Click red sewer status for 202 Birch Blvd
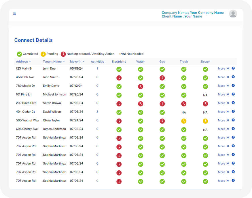 (205, 104)
